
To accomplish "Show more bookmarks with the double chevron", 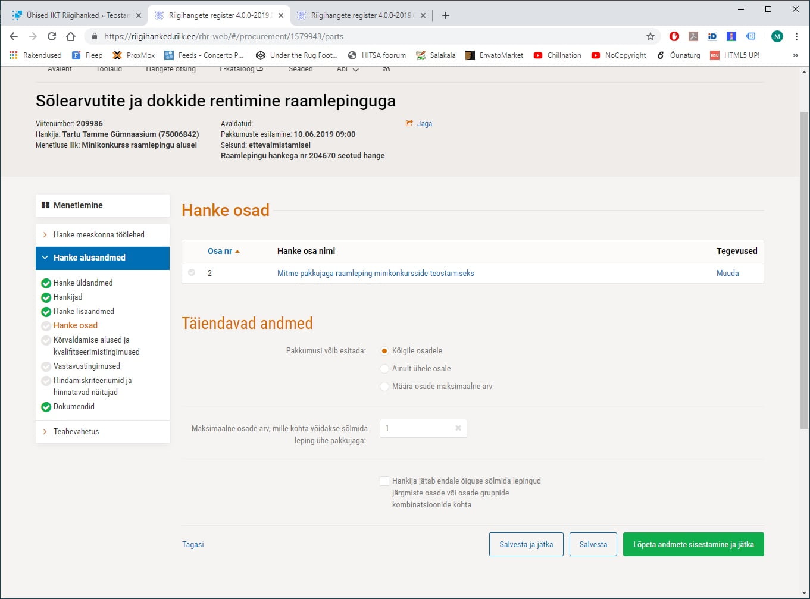I will 796,55.
